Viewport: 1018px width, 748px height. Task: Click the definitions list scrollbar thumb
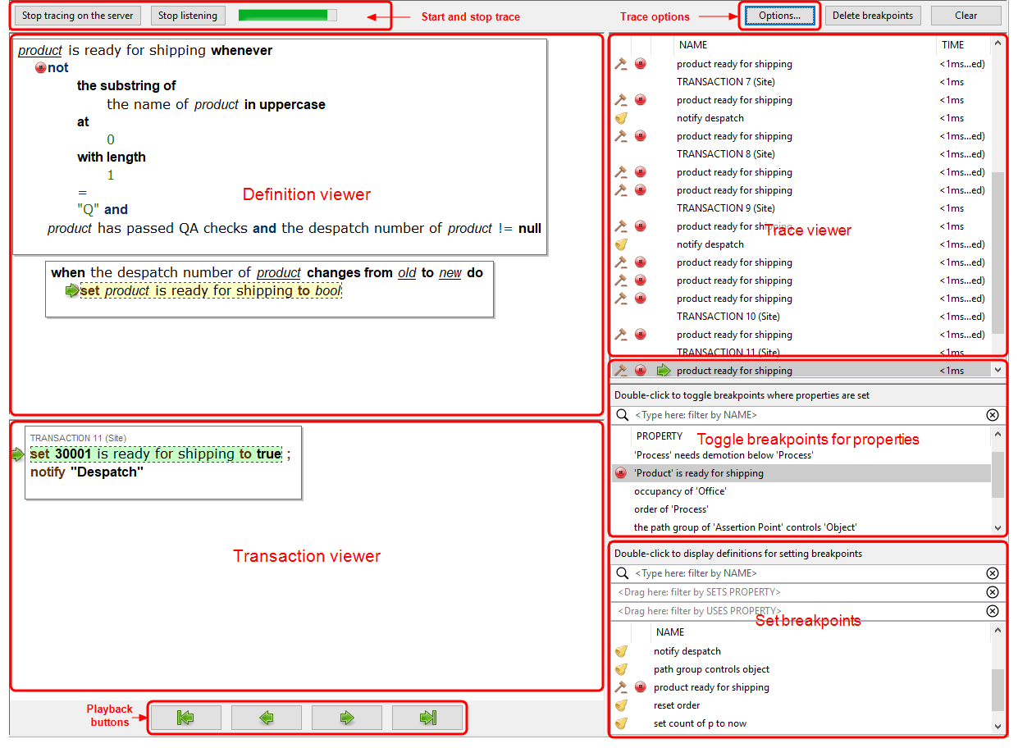tap(997, 690)
